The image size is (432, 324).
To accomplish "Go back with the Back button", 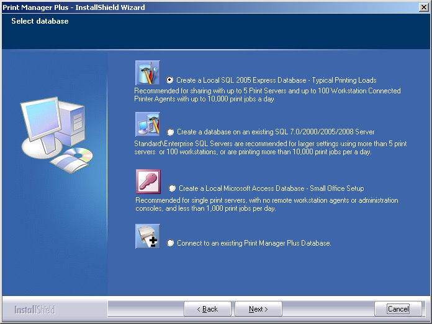I will coord(207,309).
